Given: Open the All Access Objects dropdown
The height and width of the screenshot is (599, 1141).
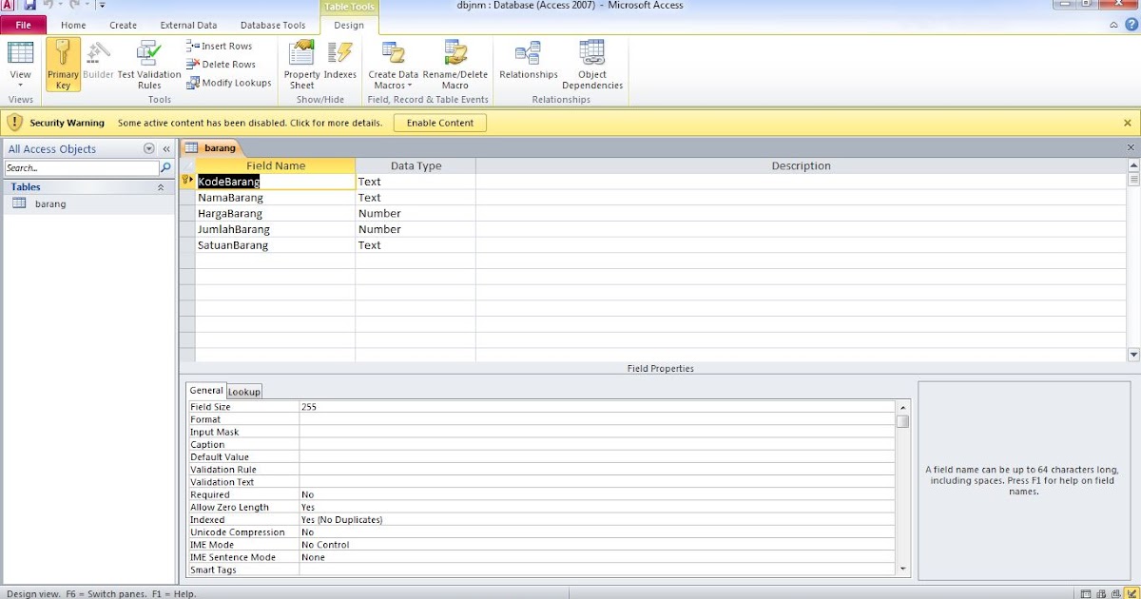Looking at the screenshot, I should [149, 148].
